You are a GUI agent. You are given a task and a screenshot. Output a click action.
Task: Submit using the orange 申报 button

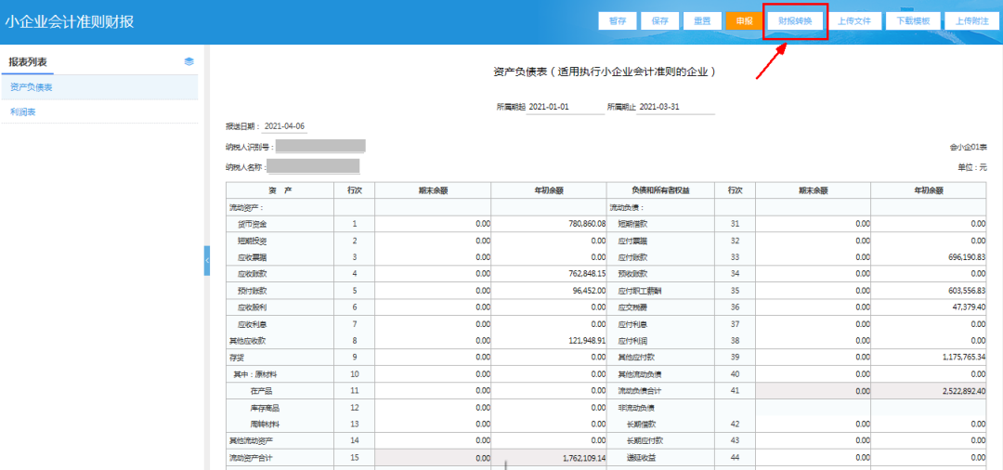(x=745, y=20)
